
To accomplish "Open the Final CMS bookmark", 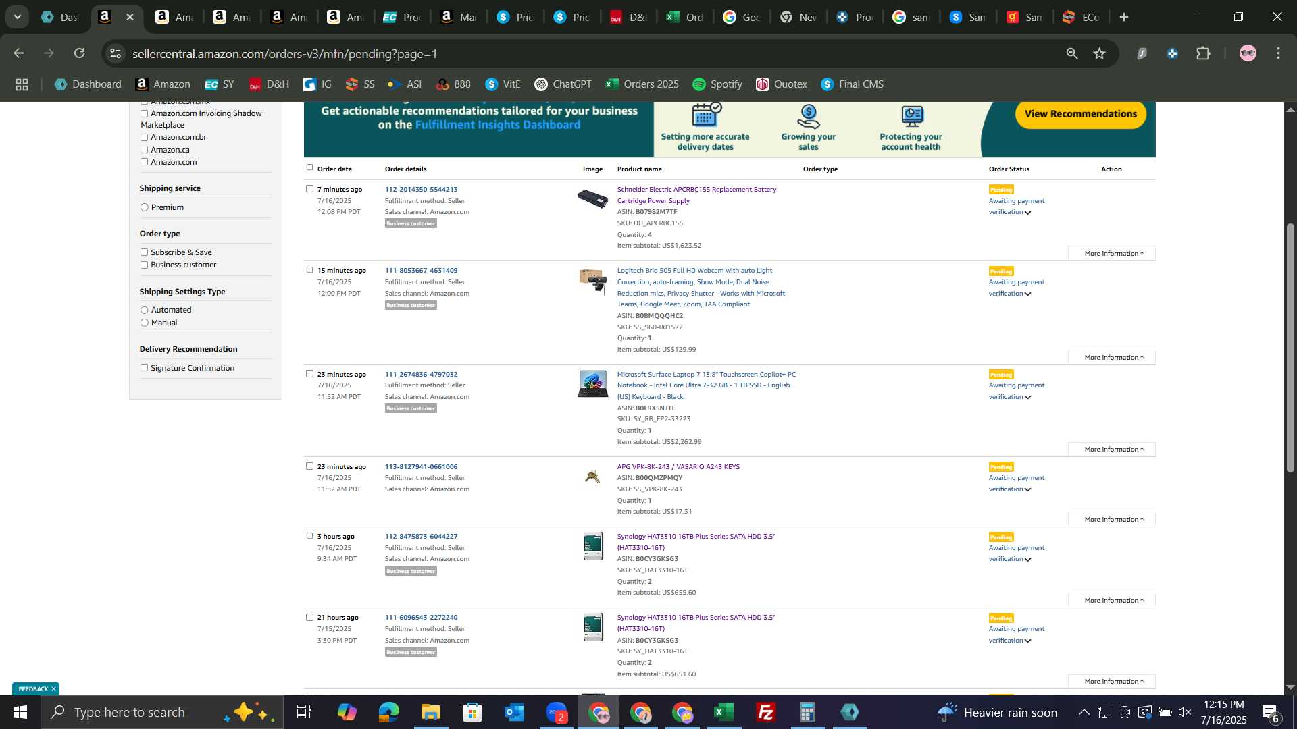I will (x=852, y=84).
